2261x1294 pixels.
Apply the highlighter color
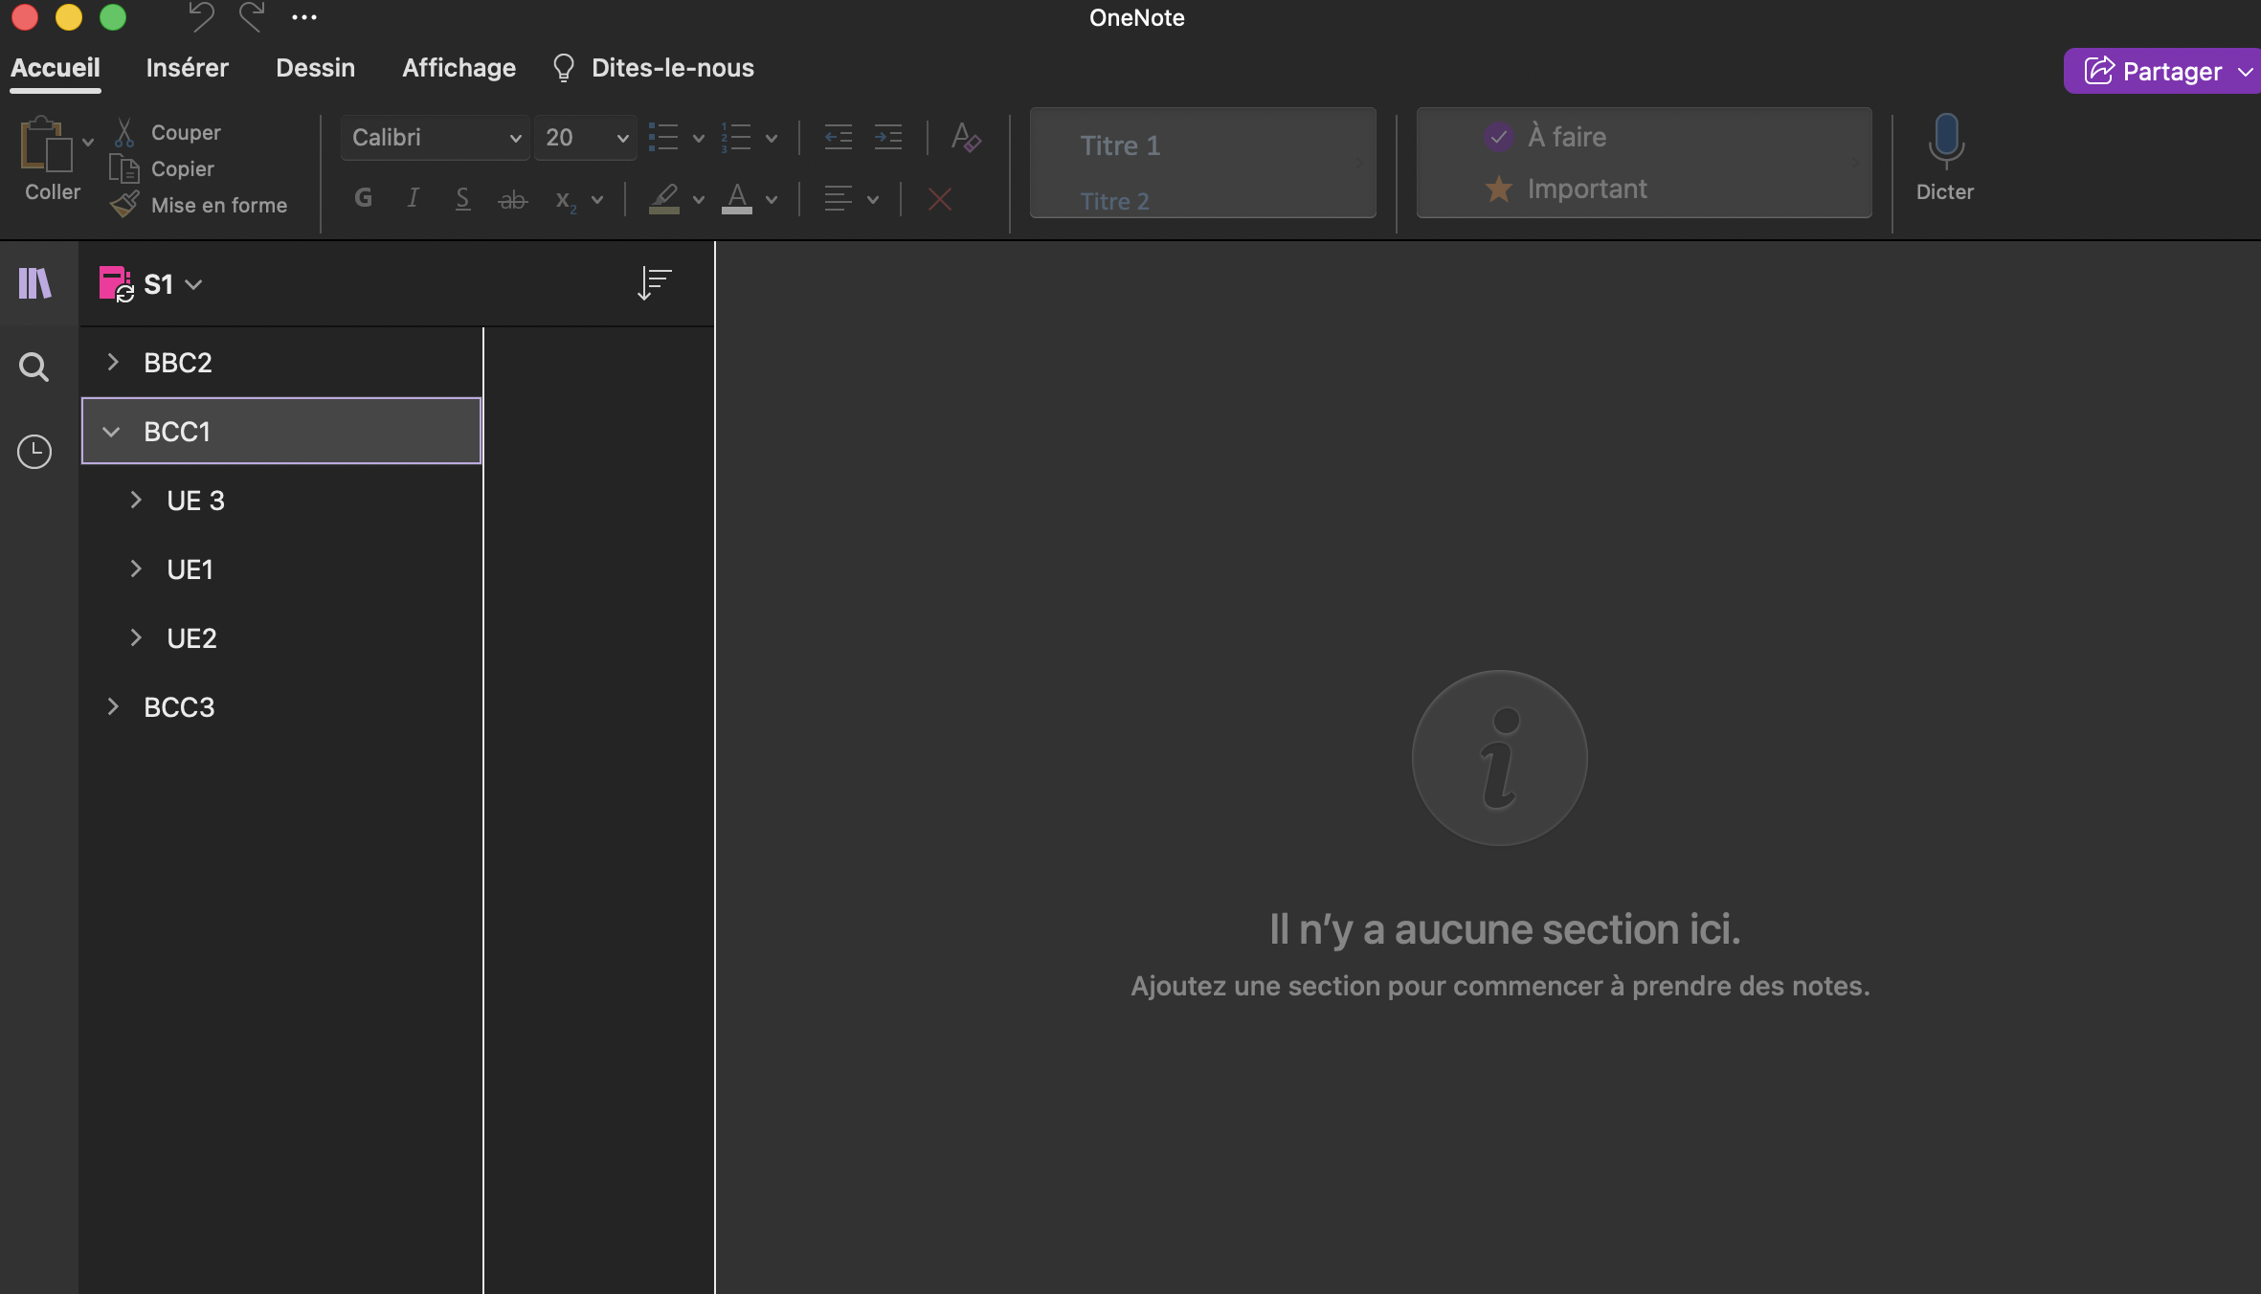tap(664, 199)
